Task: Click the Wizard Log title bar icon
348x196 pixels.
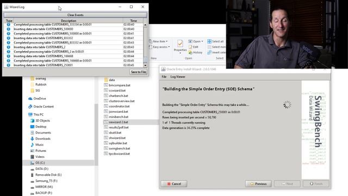Action: point(6,7)
